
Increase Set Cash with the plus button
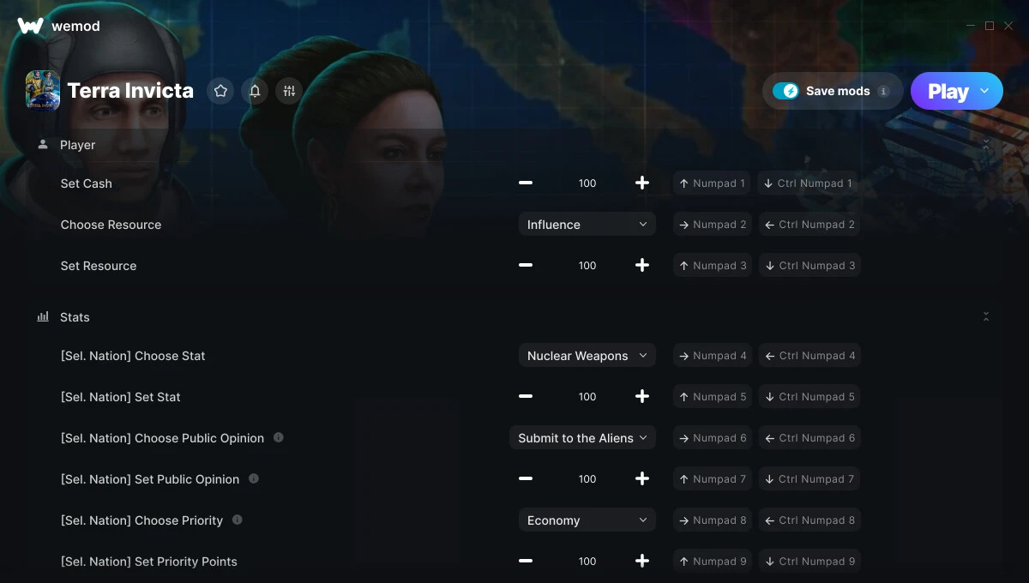point(641,183)
